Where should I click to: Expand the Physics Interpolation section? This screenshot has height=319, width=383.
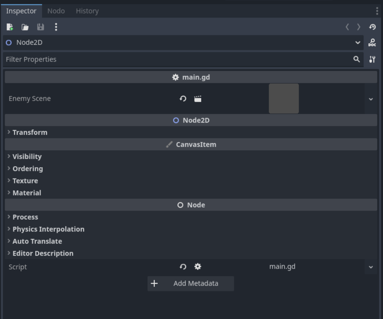click(x=48, y=229)
